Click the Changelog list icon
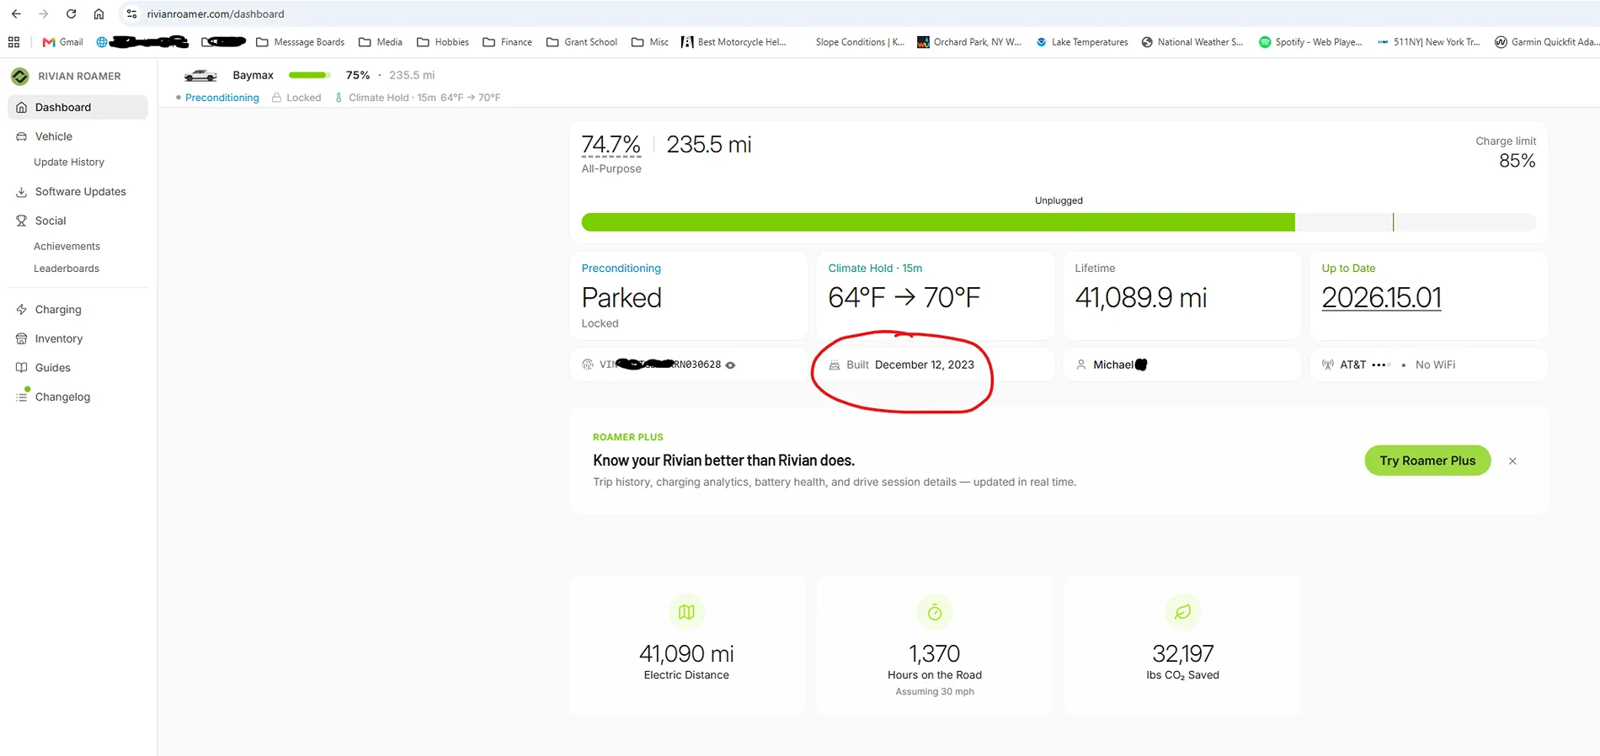 pyautogui.click(x=22, y=397)
